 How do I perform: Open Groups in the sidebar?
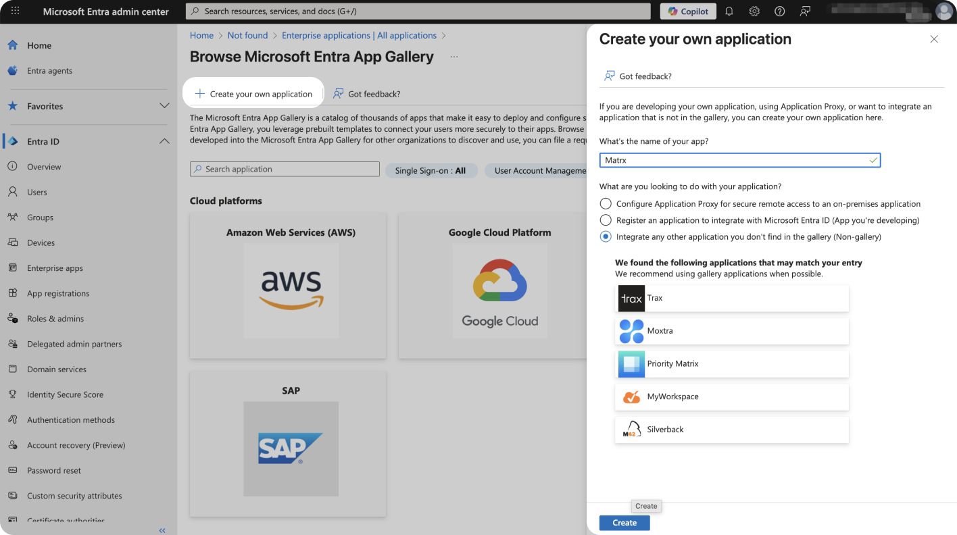[x=40, y=218]
